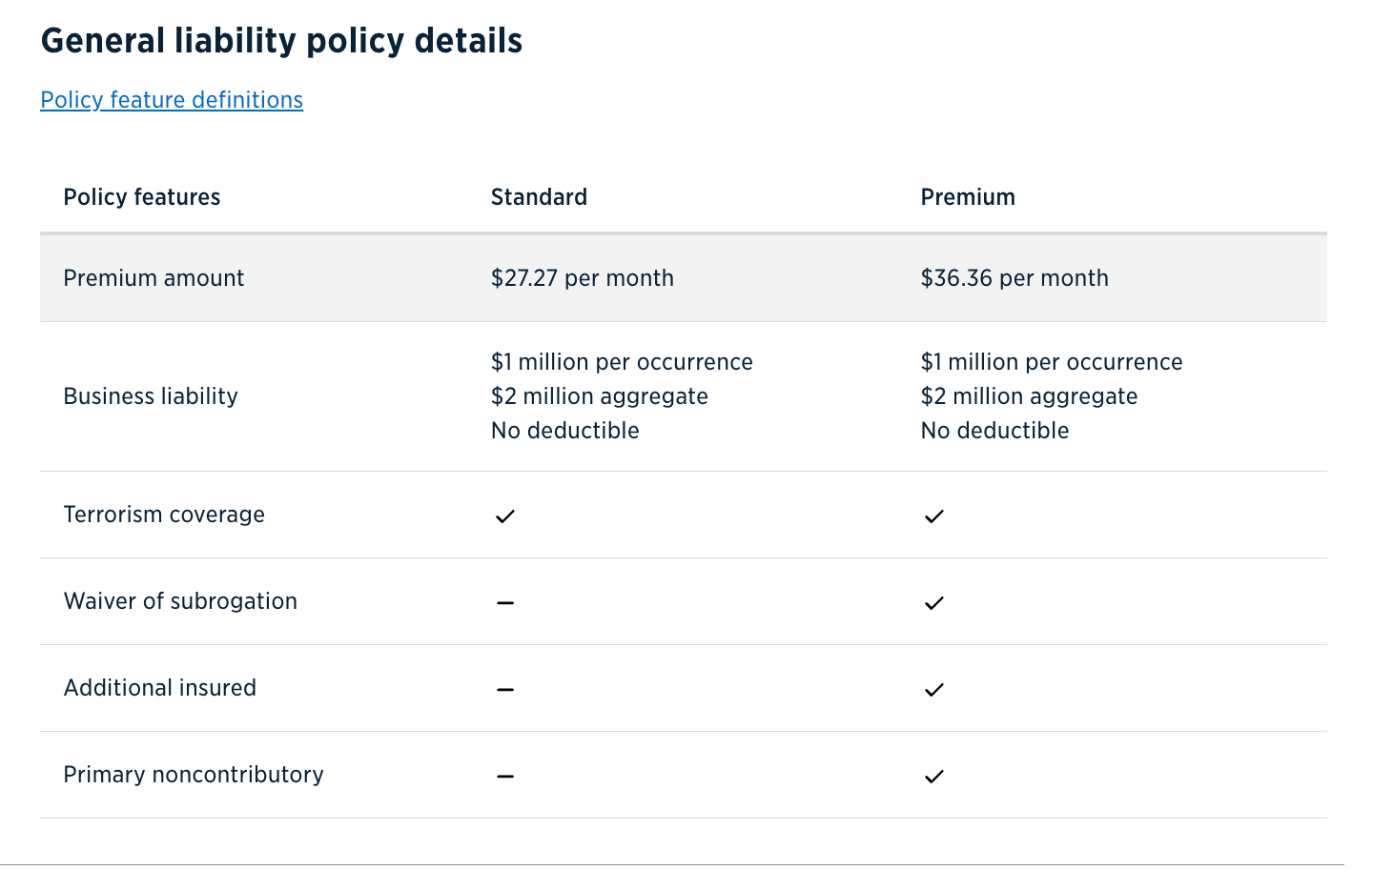
Task: Click the $27.27 per month price
Action: coord(583,278)
